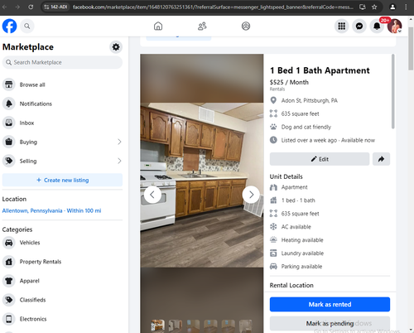Click the AC available snowflake icon

click(273, 227)
